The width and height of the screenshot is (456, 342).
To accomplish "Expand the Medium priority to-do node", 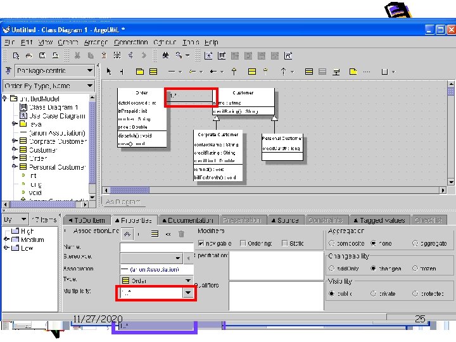I will [6, 239].
